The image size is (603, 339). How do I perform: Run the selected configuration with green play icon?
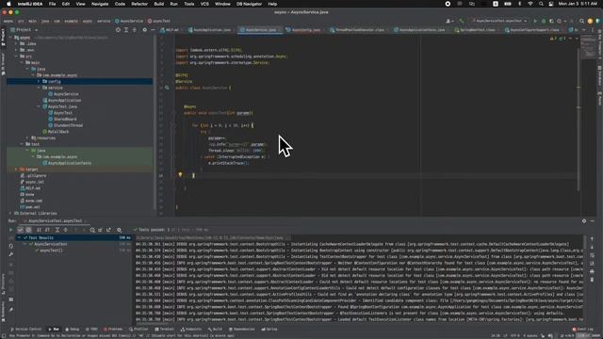[x=535, y=21]
